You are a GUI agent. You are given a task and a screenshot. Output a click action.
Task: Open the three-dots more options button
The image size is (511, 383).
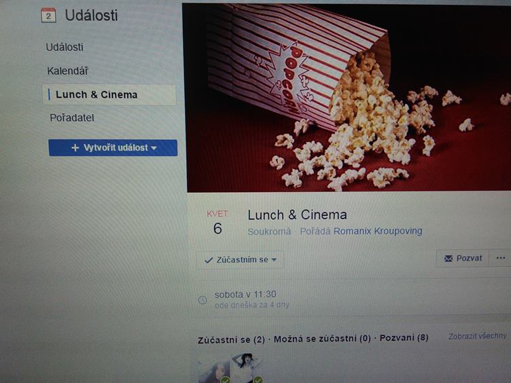tap(500, 258)
